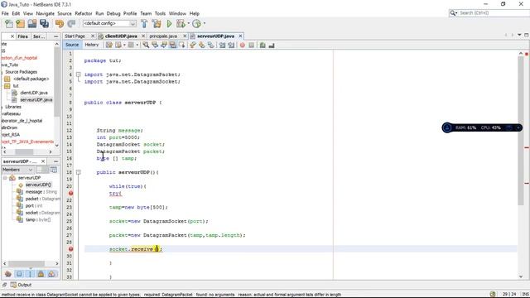This screenshot has width=530, height=298.
Task: Click the Toggle Bookmark icon in editor toolbar
Action: [x=210, y=45]
